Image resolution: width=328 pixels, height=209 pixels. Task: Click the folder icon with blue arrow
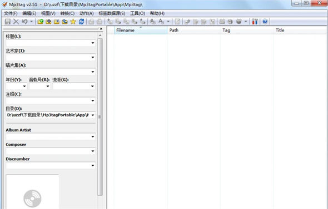click(x=65, y=22)
